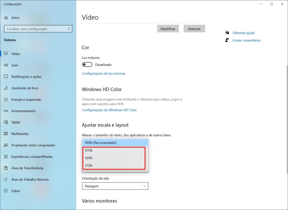Click the Sobre info icon

click(6, 191)
